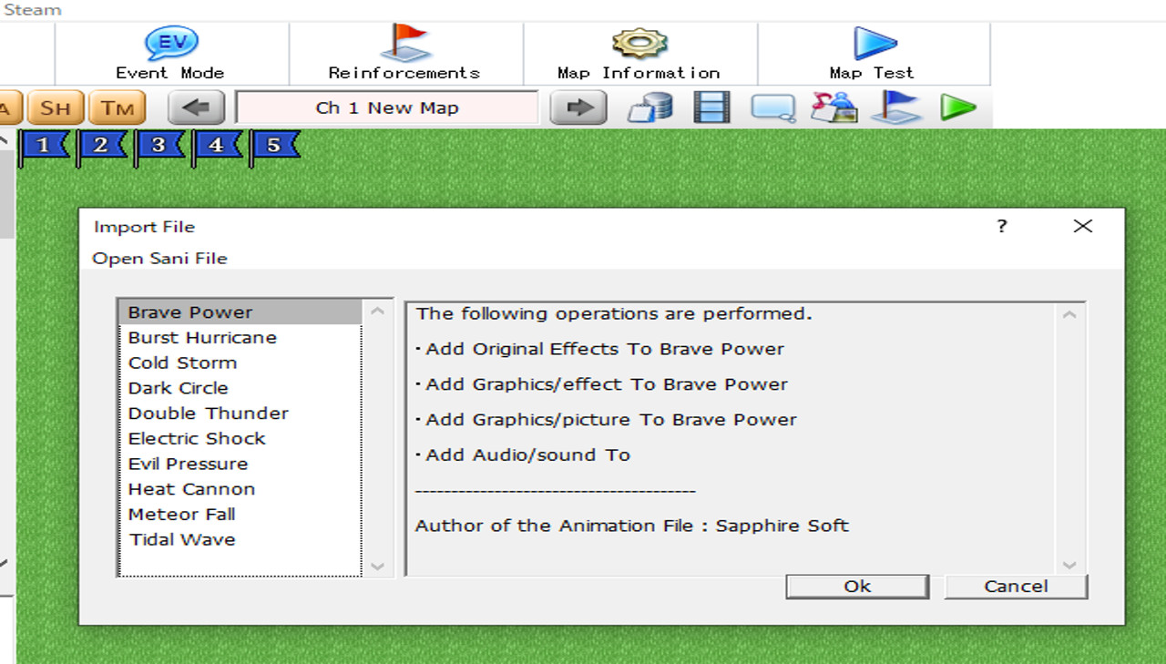
Task: Click the down arrow on the description scrollbar
Action: (1069, 566)
